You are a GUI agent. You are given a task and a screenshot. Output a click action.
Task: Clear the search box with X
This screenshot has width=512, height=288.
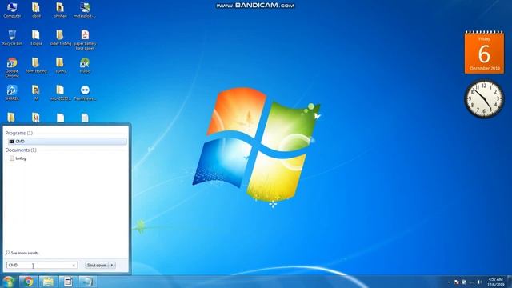pos(74,266)
